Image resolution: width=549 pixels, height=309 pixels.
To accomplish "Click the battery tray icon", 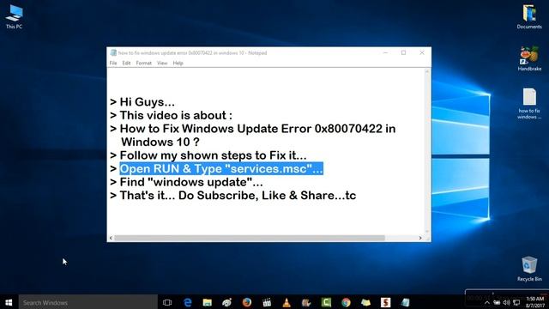I will coord(497,303).
